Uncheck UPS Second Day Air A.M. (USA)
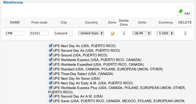196x104 pixels. [x=50, y=96]
